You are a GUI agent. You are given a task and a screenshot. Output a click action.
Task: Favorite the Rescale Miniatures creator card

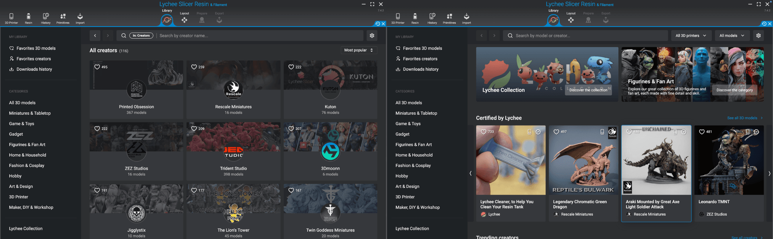[194, 67]
